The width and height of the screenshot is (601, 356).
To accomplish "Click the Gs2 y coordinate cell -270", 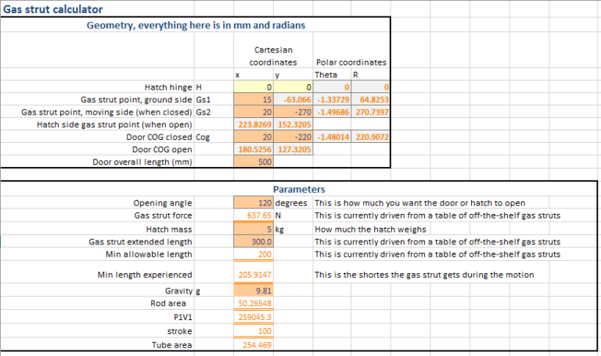I will point(293,112).
